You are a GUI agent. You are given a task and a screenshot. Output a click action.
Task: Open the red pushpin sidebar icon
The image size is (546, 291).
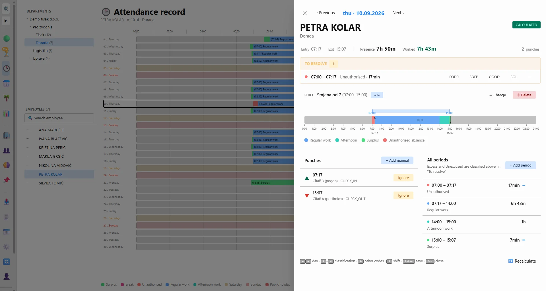pyautogui.click(x=6, y=180)
